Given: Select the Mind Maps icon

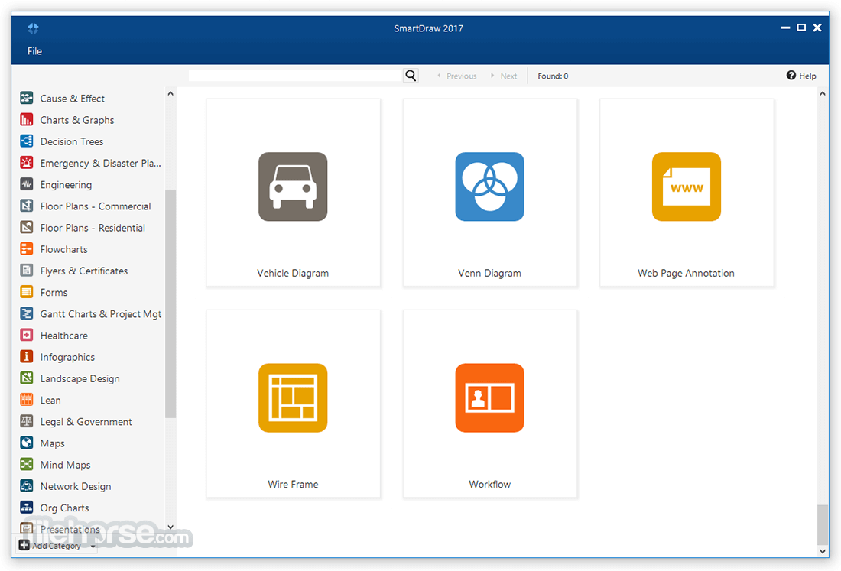Looking at the screenshot, I should [x=26, y=464].
